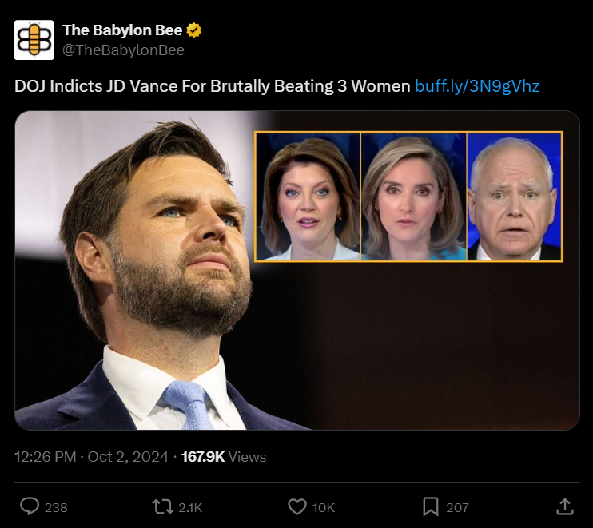593x528 pixels.
Task: Click the Babylon Bee profile avatar
Action: (x=34, y=40)
